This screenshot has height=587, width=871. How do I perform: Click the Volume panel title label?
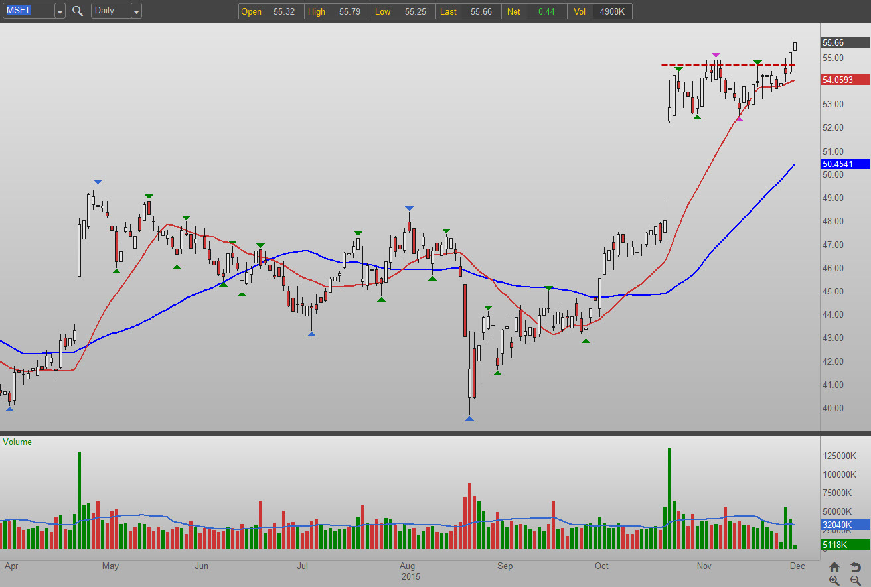click(x=17, y=442)
